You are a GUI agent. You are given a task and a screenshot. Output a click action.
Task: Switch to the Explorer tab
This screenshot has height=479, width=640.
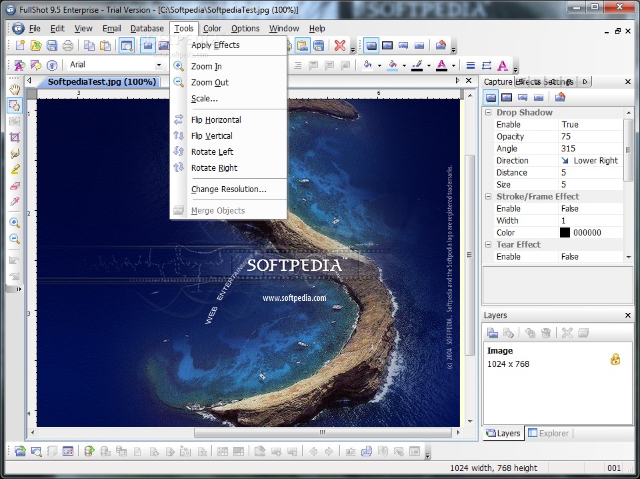tap(549, 433)
